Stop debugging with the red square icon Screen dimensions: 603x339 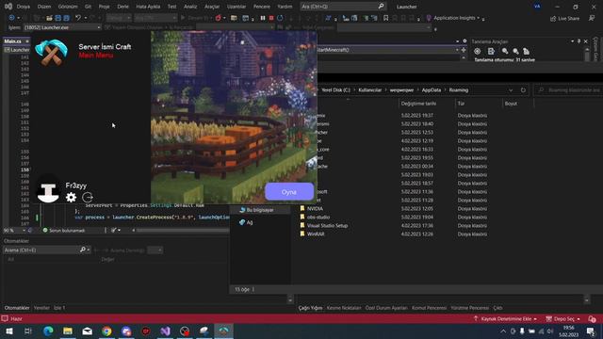click(x=271, y=18)
